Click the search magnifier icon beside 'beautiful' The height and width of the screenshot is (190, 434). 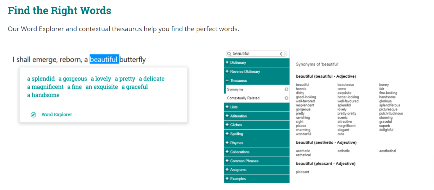click(x=229, y=54)
